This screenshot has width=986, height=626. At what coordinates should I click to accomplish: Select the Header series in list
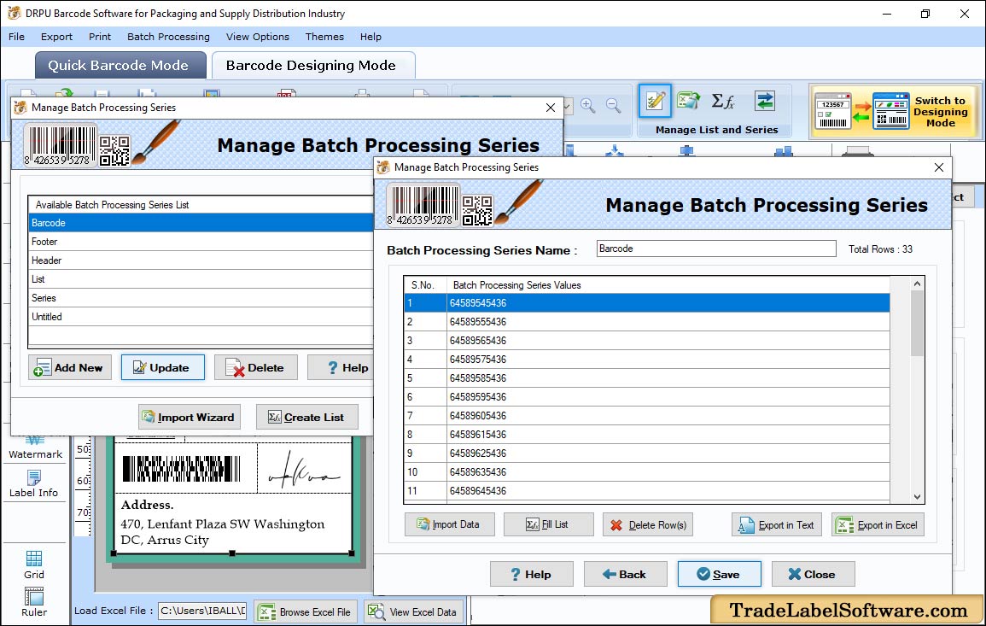(x=201, y=260)
